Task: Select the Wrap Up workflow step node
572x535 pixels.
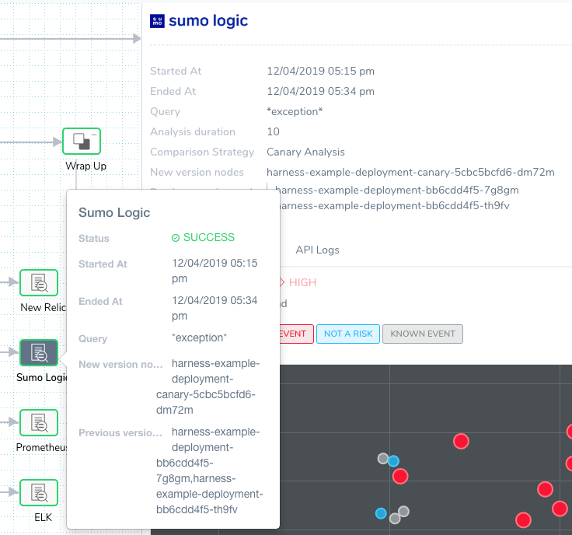Action: 82,141
